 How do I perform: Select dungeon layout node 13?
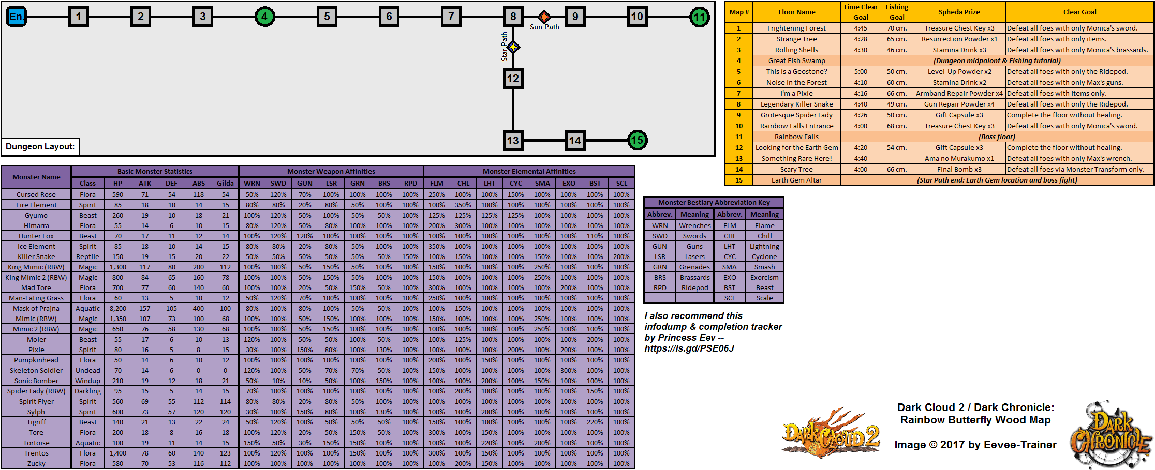(x=513, y=140)
